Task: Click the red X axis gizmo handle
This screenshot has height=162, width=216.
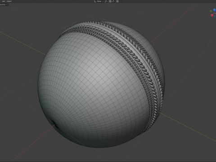Action: (x=212, y=15)
